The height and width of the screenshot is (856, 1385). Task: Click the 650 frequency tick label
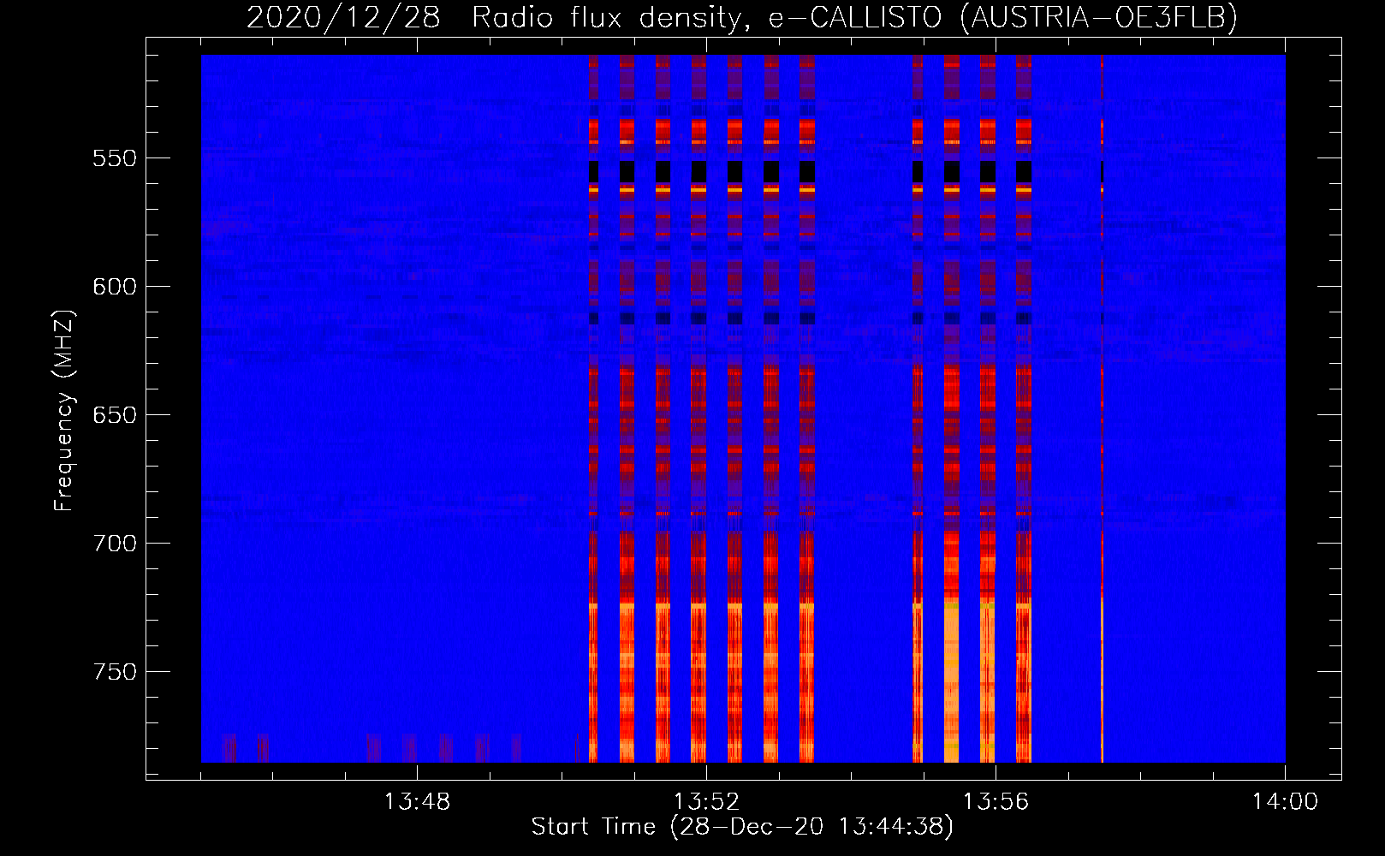click(115, 415)
